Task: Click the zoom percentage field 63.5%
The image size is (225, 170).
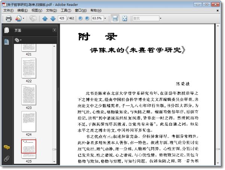Action: 97,18
